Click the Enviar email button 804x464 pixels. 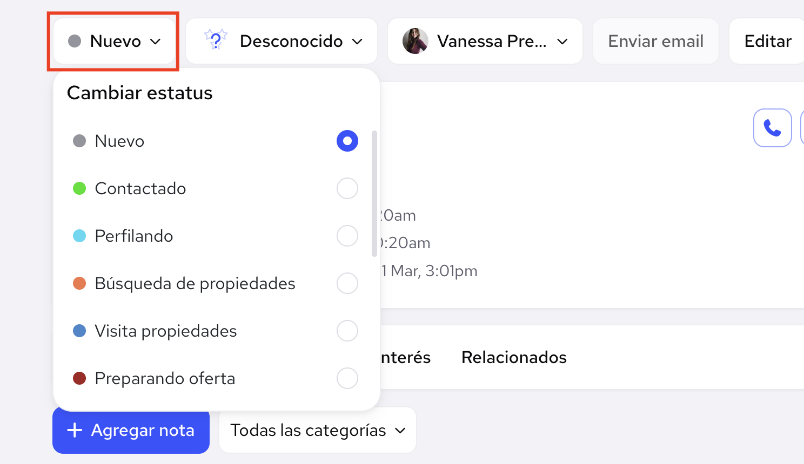point(656,41)
